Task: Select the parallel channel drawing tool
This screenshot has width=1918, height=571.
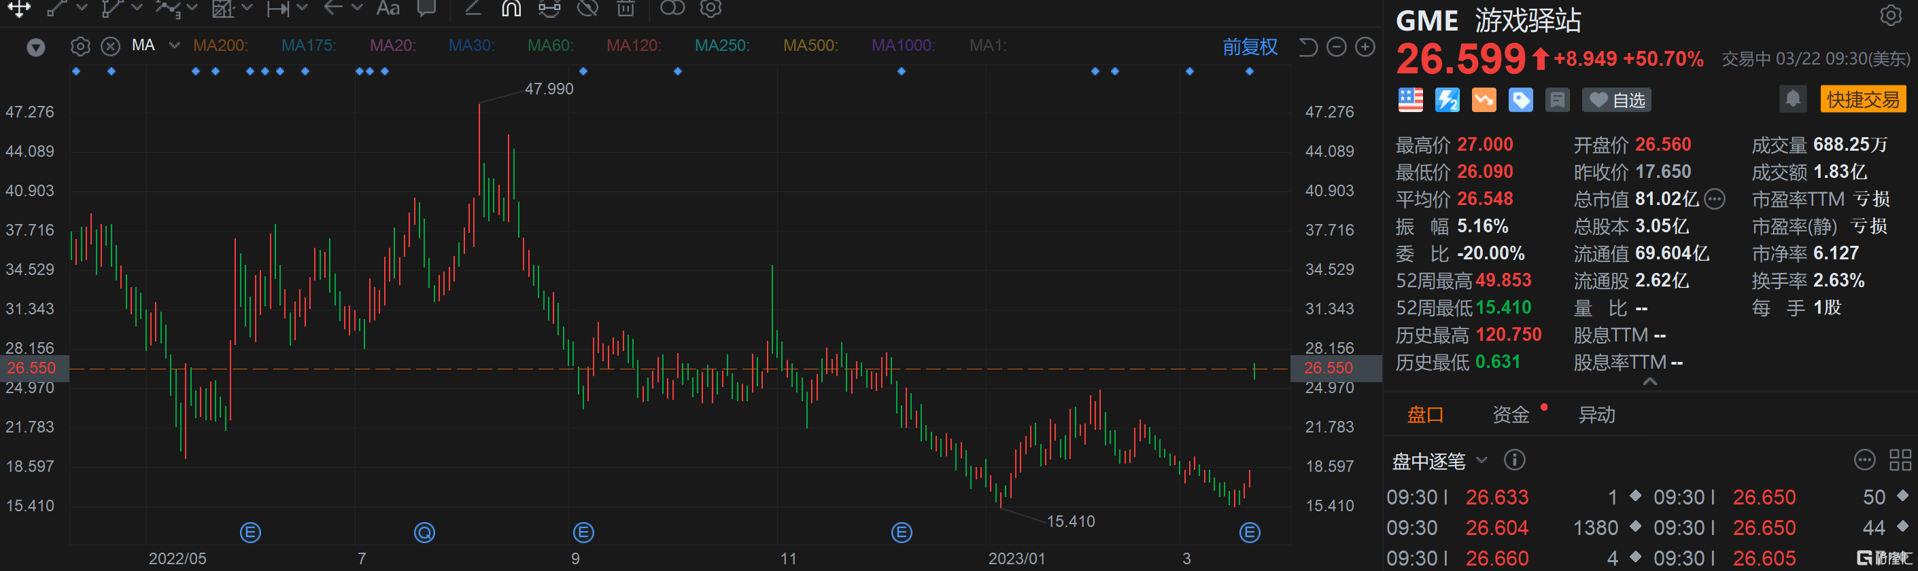Action: (112, 8)
